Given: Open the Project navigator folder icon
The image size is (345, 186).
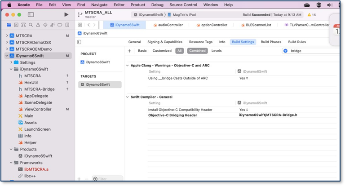Looking at the screenshot, I should 9,25.
